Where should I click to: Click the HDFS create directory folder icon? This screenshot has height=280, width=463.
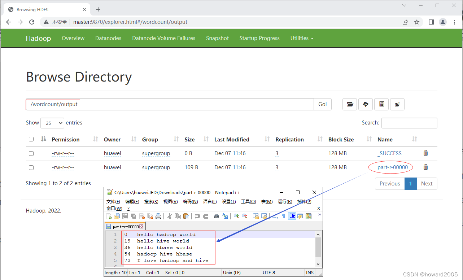350,104
